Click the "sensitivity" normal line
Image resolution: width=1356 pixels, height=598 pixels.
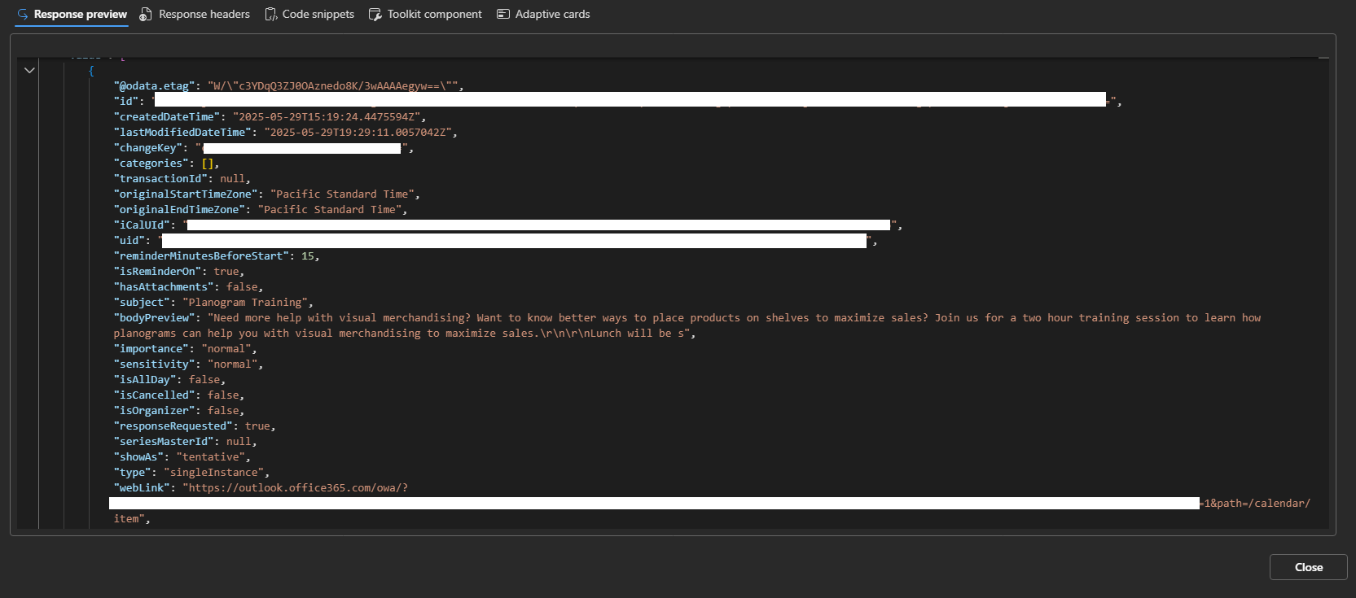188,364
